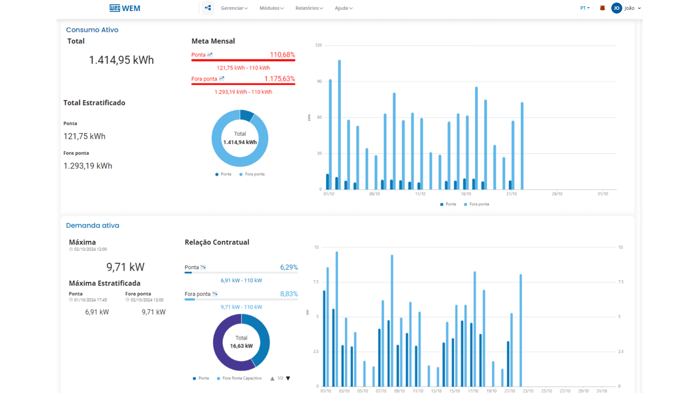Toggle Fora ponta in consumption bar chart legend

(477, 204)
